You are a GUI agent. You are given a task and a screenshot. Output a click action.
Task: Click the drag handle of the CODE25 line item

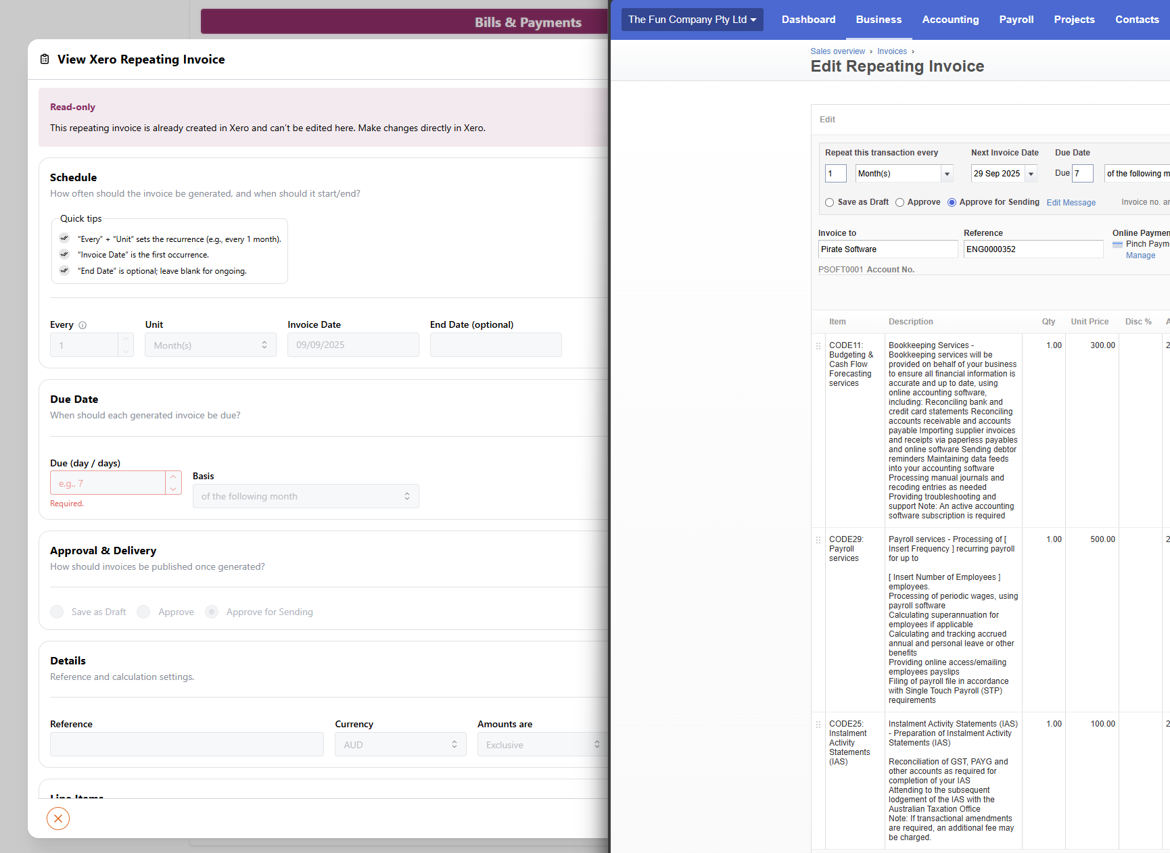pyautogui.click(x=818, y=724)
